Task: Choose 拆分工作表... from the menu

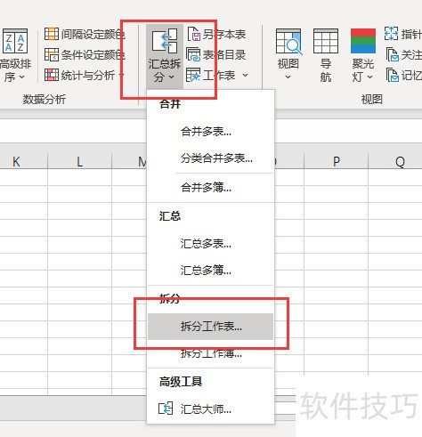Action: point(210,327)
